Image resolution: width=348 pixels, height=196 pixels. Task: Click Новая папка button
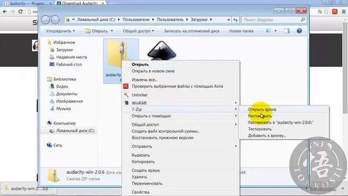pyautogui.click(x=241, y=31)
